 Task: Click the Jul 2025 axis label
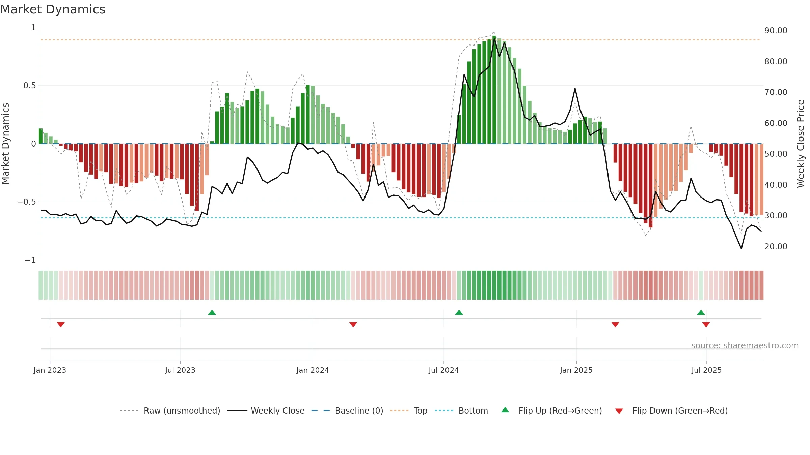coord(707,370)
